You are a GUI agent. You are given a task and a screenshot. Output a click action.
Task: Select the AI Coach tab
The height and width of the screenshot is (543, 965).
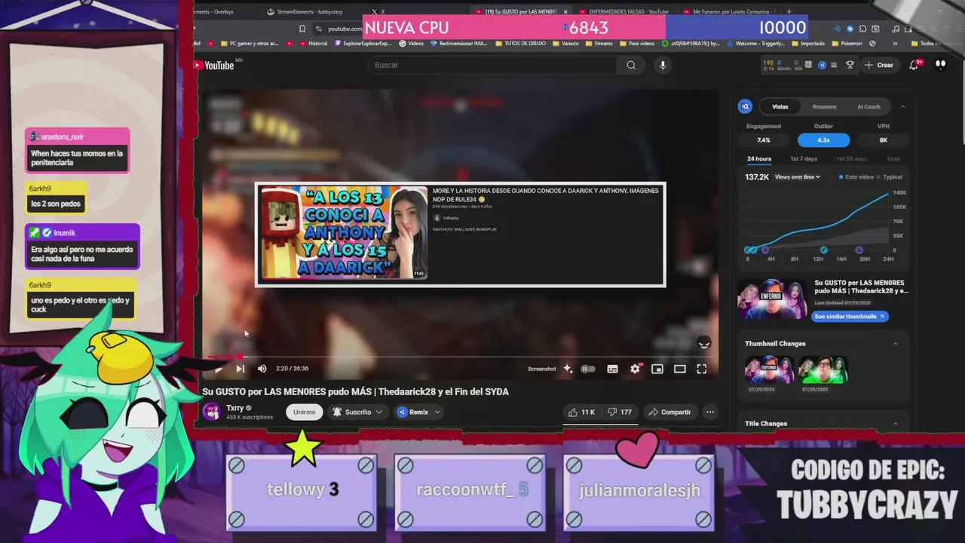(868, 106)
